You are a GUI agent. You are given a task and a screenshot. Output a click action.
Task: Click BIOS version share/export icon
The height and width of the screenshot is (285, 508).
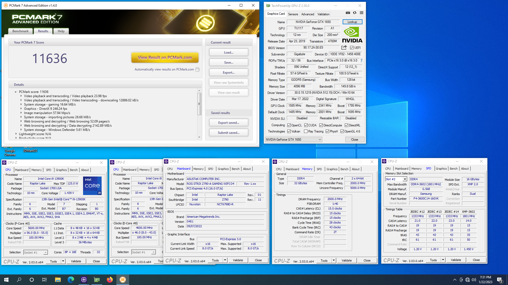(344, 47)
